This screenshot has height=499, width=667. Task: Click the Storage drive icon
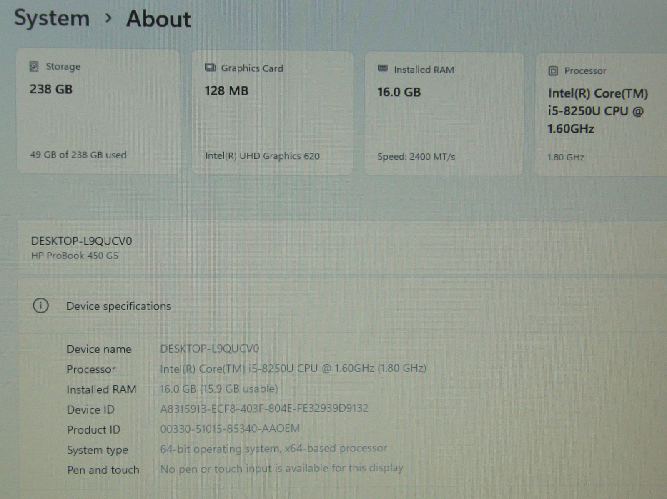pos(34,66)
